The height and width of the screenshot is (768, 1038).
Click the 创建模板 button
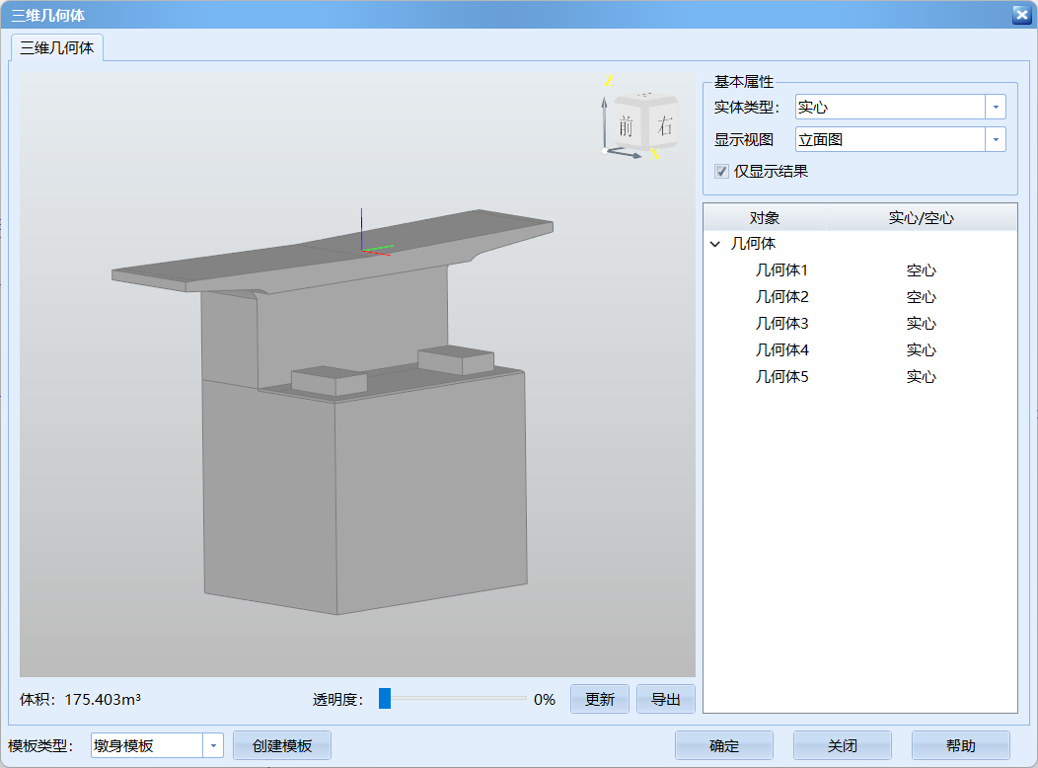[x=282, y=746]
